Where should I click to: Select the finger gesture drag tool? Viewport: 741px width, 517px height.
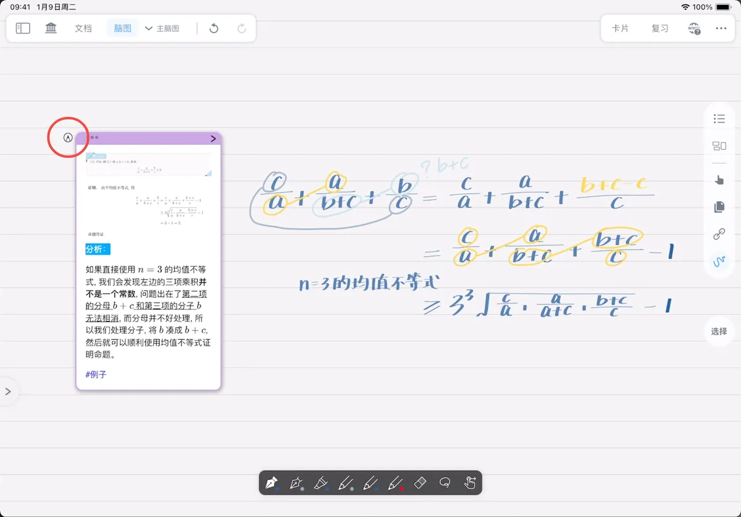[470, 482]
